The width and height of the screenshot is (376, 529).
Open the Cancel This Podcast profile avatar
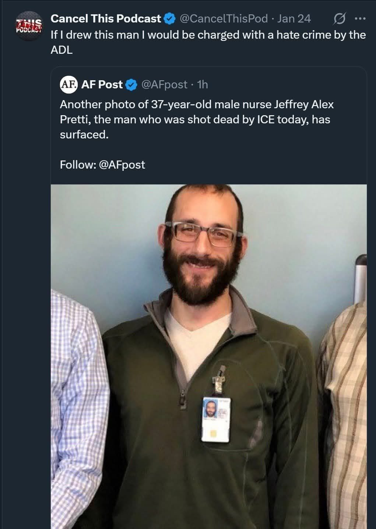(x=29, y=27)
